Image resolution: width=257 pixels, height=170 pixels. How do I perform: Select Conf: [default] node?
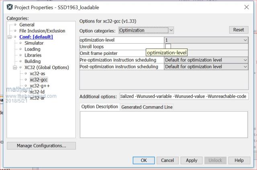point(36,37)
